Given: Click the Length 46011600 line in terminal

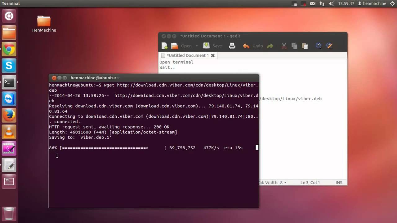Looking at the screenshot, I should click(x=113, y=132).
